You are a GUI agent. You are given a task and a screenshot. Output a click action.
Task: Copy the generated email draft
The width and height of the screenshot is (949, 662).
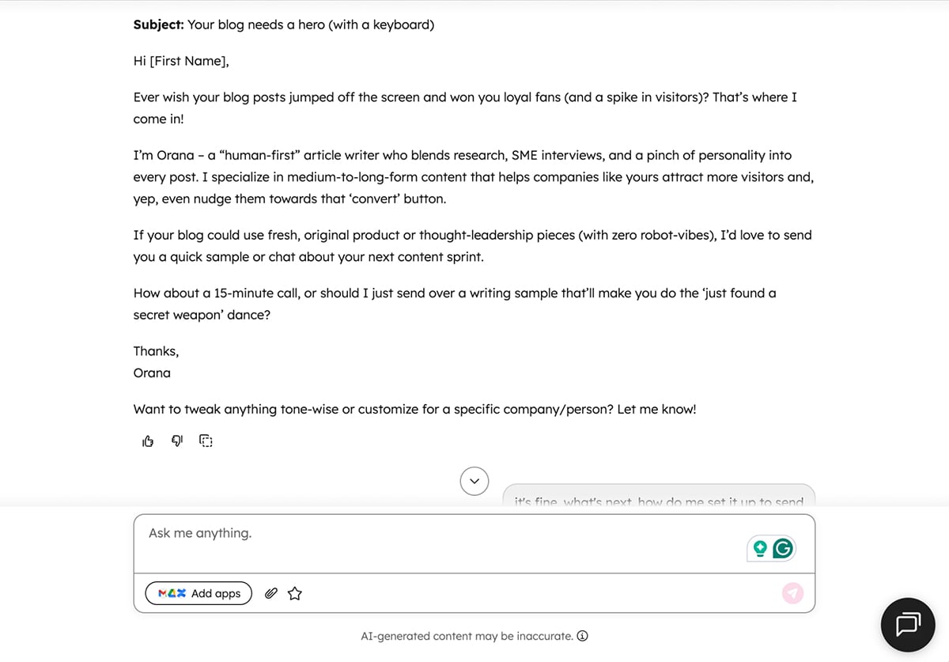click(x=206, y=441)
